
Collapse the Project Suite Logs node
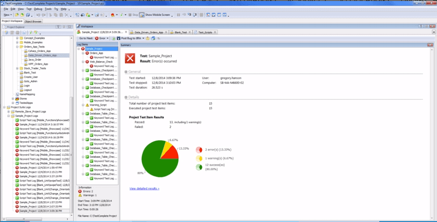4,107
